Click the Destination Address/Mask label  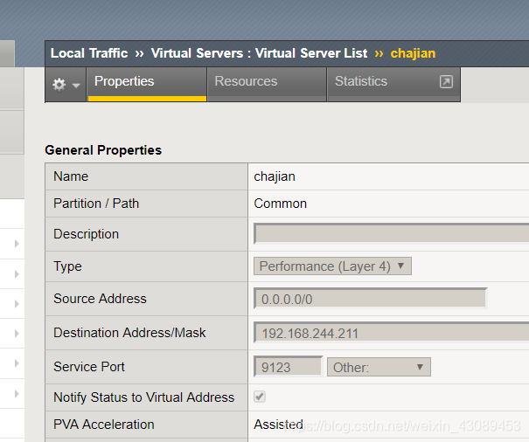(x=129, y=333)
